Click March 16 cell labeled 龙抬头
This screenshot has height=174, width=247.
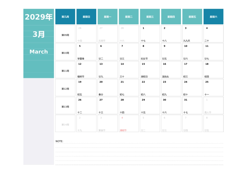pyautogui.click(x=171, y=70)
